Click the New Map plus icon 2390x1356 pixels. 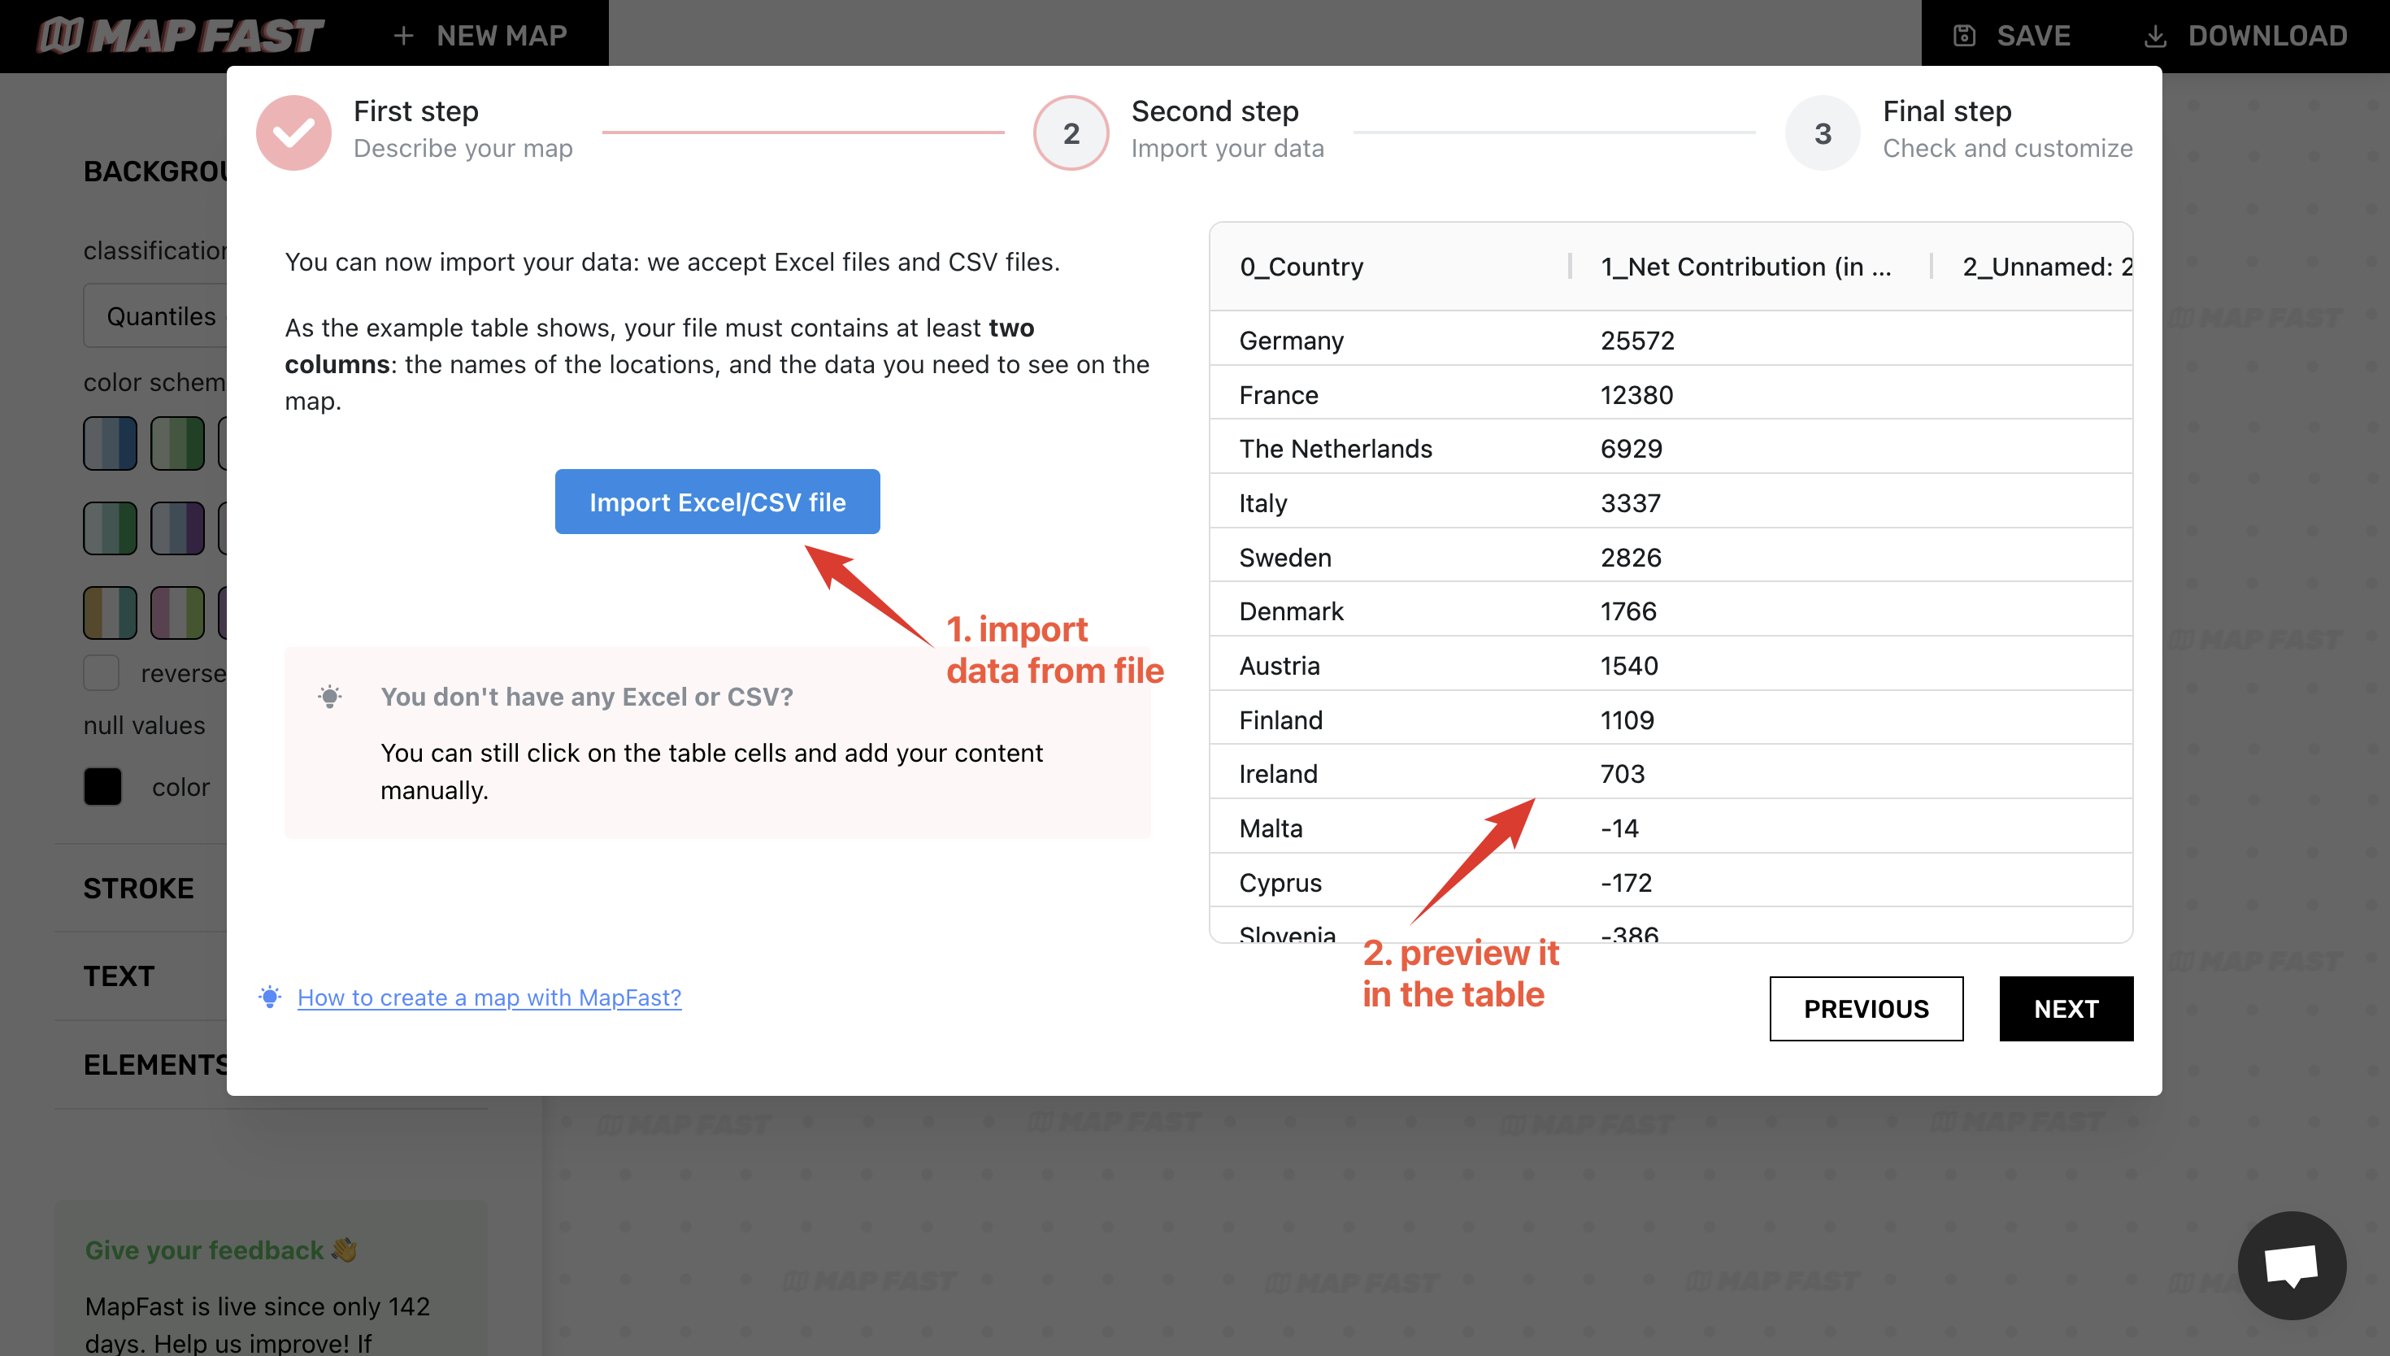pyautogui.click(x=404, y=34)
